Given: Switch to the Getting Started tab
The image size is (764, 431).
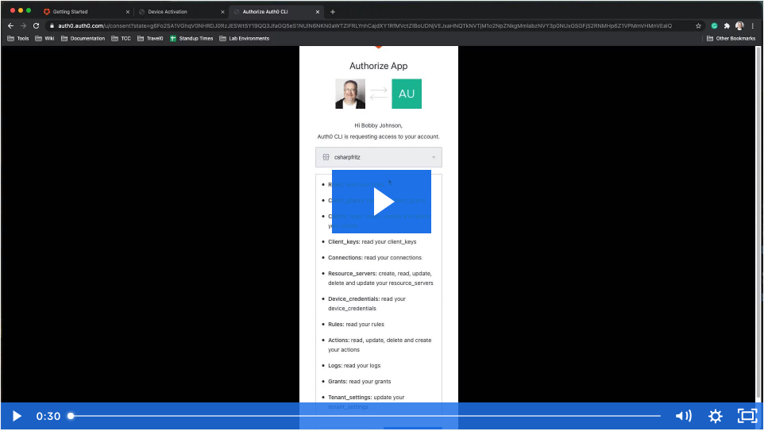Looking at the screenshot, I should (x=70, y=12).
